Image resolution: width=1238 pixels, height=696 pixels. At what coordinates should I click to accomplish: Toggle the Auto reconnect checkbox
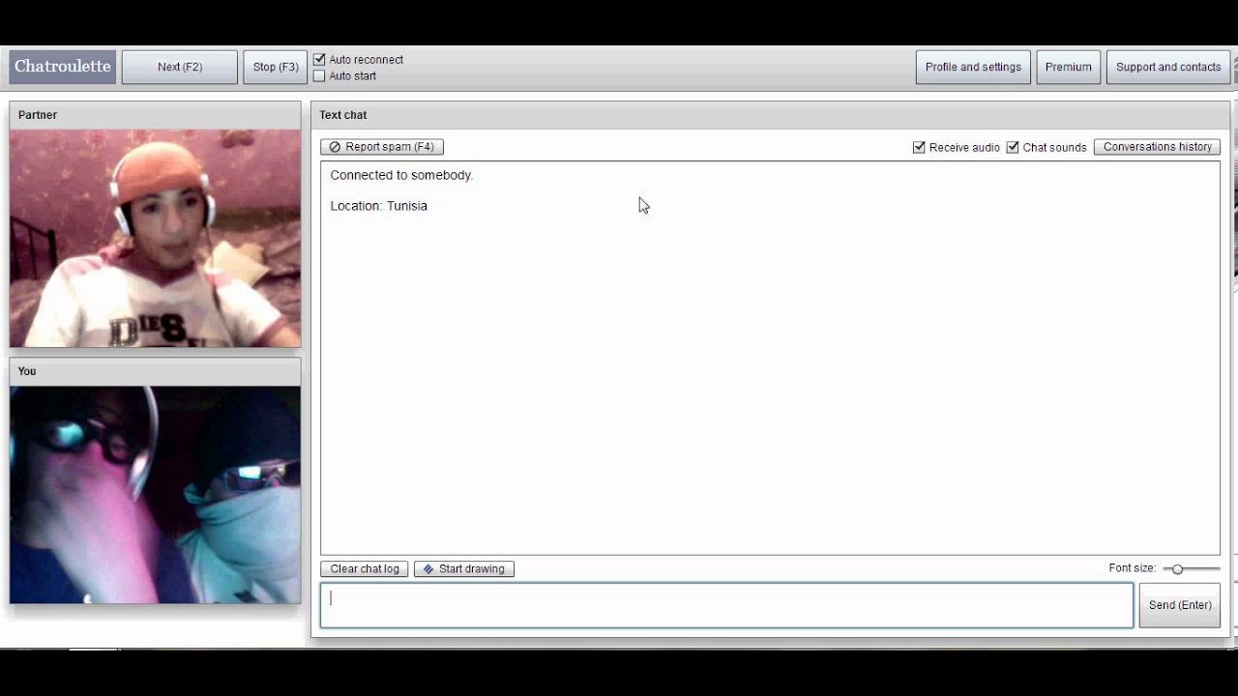tap(319, 59)
